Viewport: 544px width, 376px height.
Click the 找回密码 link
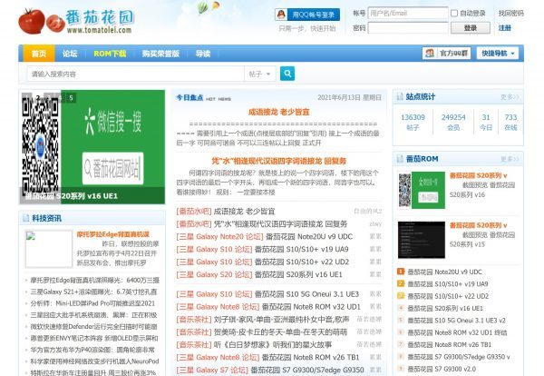pyautogui.click(x=510, y=14)
